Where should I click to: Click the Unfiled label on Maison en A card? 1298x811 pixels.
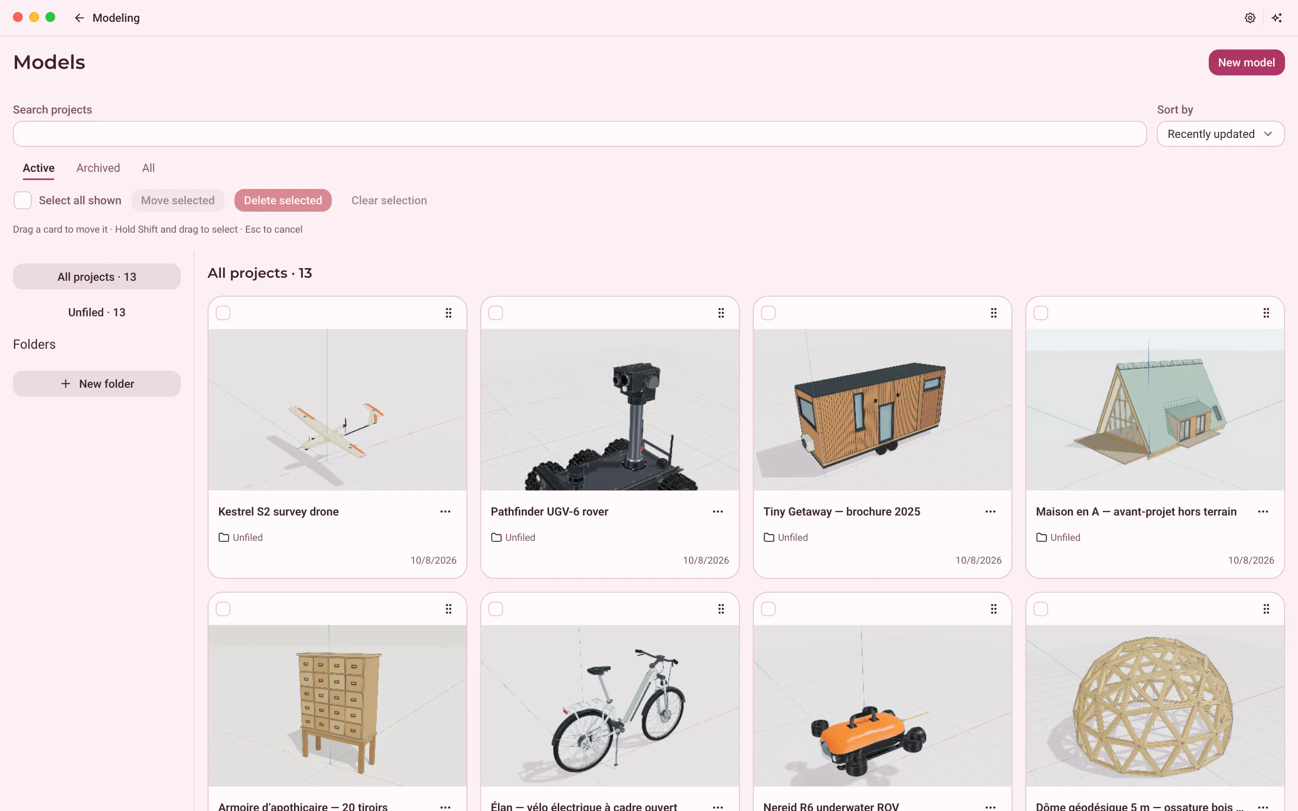click(1065, 537)
